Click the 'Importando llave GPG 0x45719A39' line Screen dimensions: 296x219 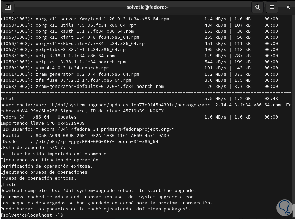[44, 123]
